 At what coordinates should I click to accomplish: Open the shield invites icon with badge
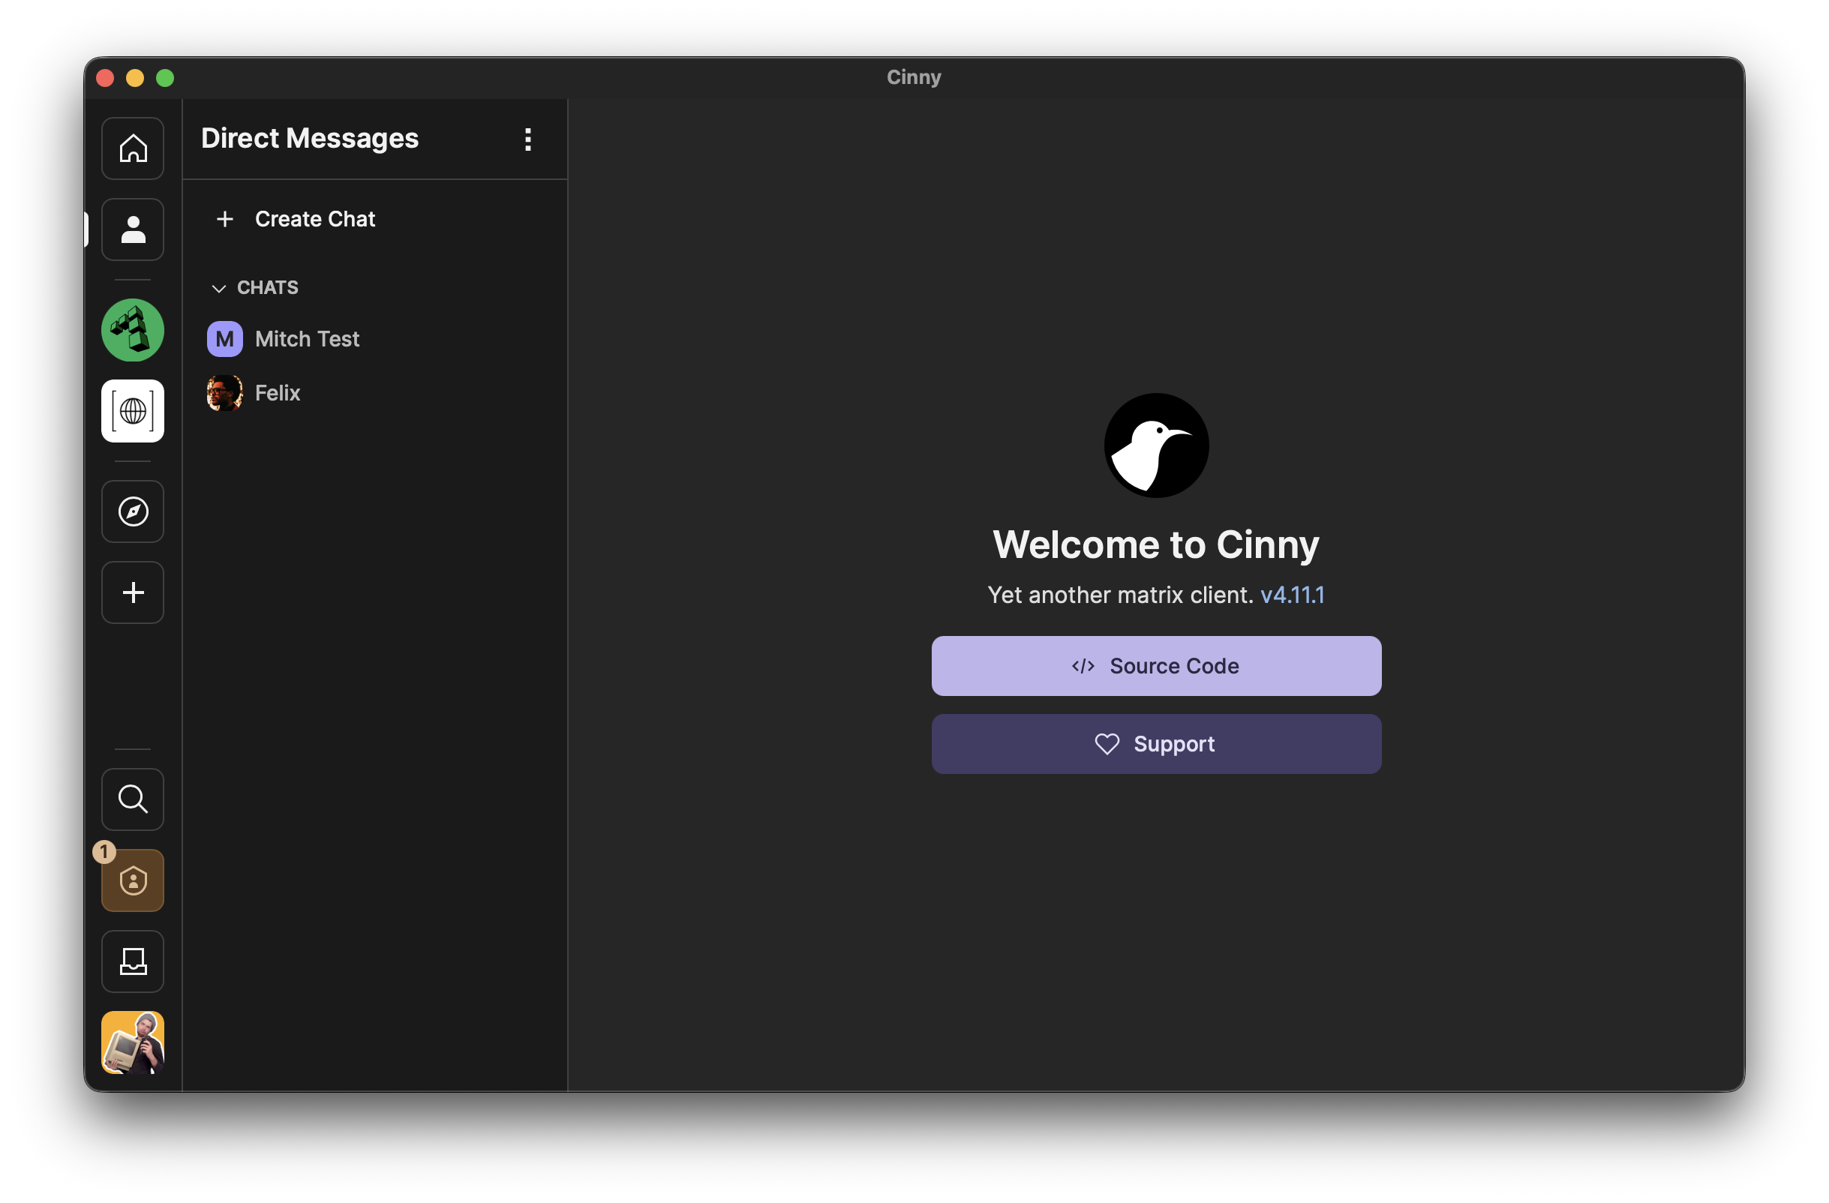(133, 880)
